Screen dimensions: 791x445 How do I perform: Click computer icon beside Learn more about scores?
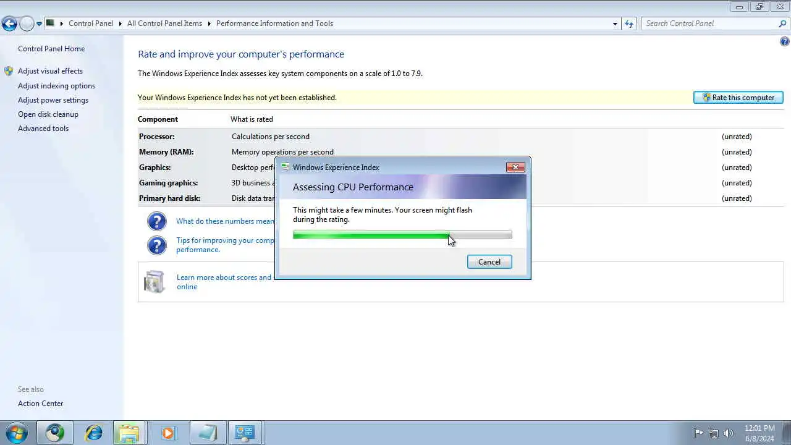pos(154,282)
